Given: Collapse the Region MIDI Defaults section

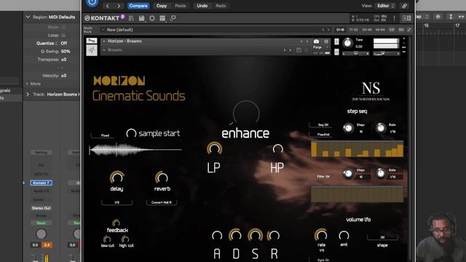Looking at the screenshot, I should [28, 17].
